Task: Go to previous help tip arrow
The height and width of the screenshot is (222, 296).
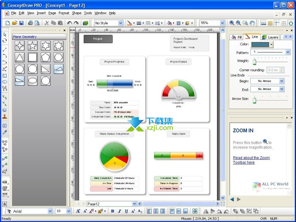Action: click(x=232, y=199)
